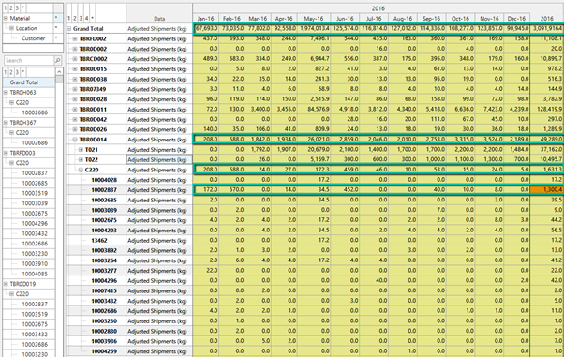Click the asterisk cell next to Material
The image size is (564, 357).
tap(56, 18)
